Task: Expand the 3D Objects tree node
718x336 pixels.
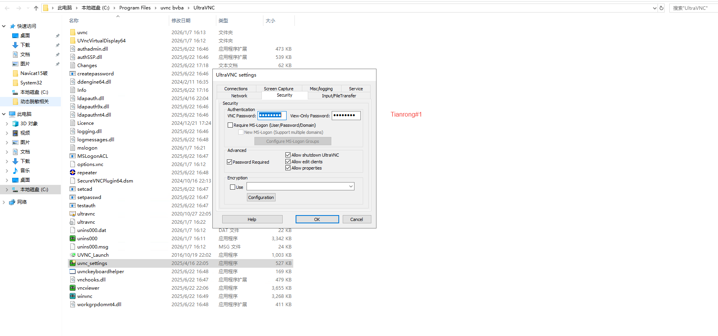Action: [x=7, y=124]
